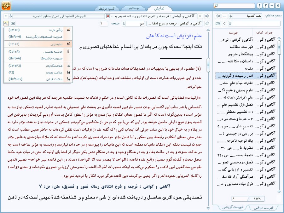The height and width of the screenshot is (213, 284).
Task: Click the left arrow button in the book collection bar
Action: pyautogui.click(x=218, y=16)
